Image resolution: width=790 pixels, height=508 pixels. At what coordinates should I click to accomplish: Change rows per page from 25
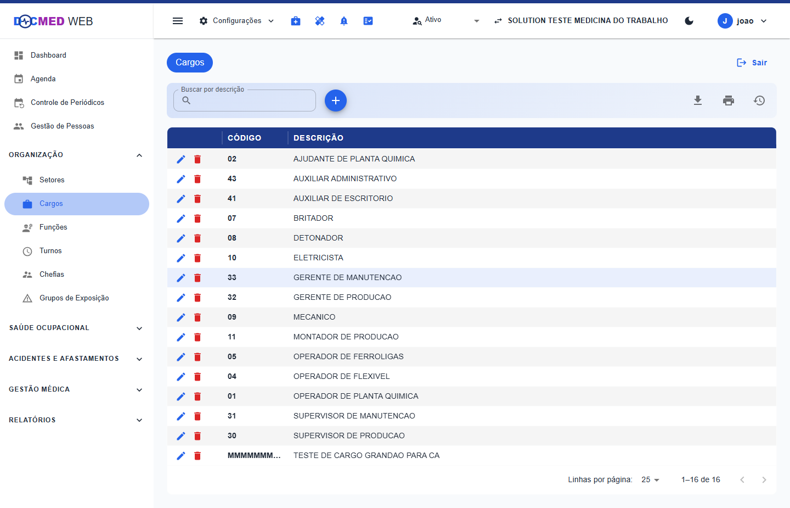(x=650, y=479)
